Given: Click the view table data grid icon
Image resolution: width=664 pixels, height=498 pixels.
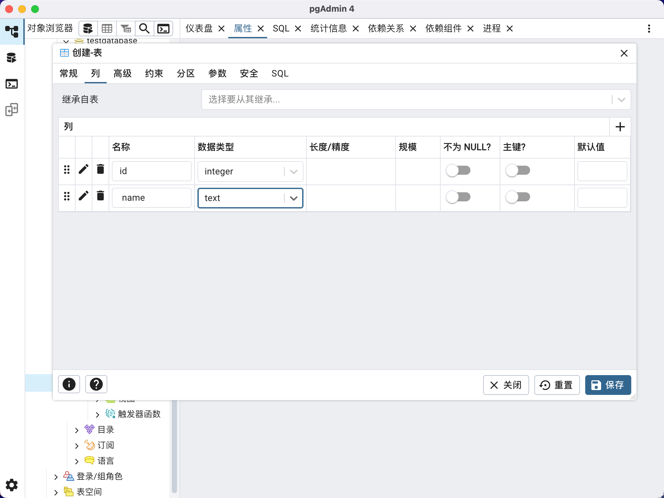Looking at the screenshot, I should tap(107, 29).
